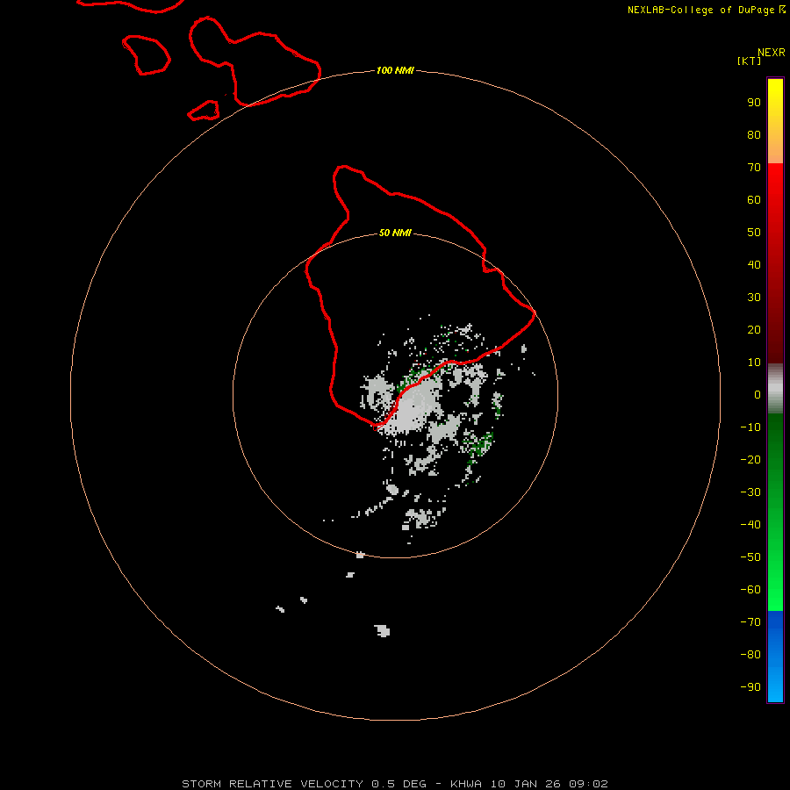Click the 90 value on the velocity scale
The height and width of the screenshot is (790, 790).
click(754, 103)
